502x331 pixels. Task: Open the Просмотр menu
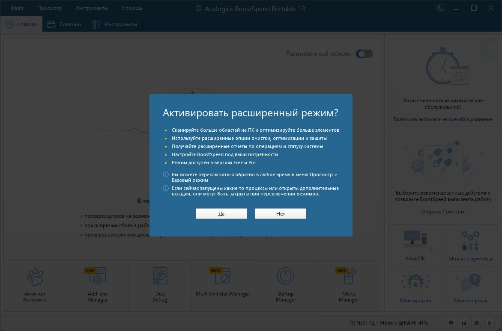click(49, 8)
